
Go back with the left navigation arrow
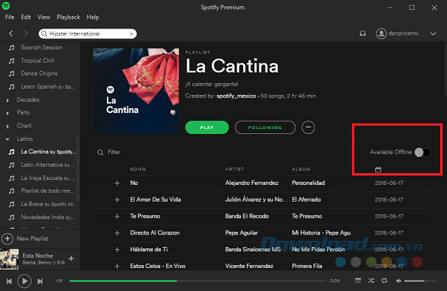[x=11, y=33]
